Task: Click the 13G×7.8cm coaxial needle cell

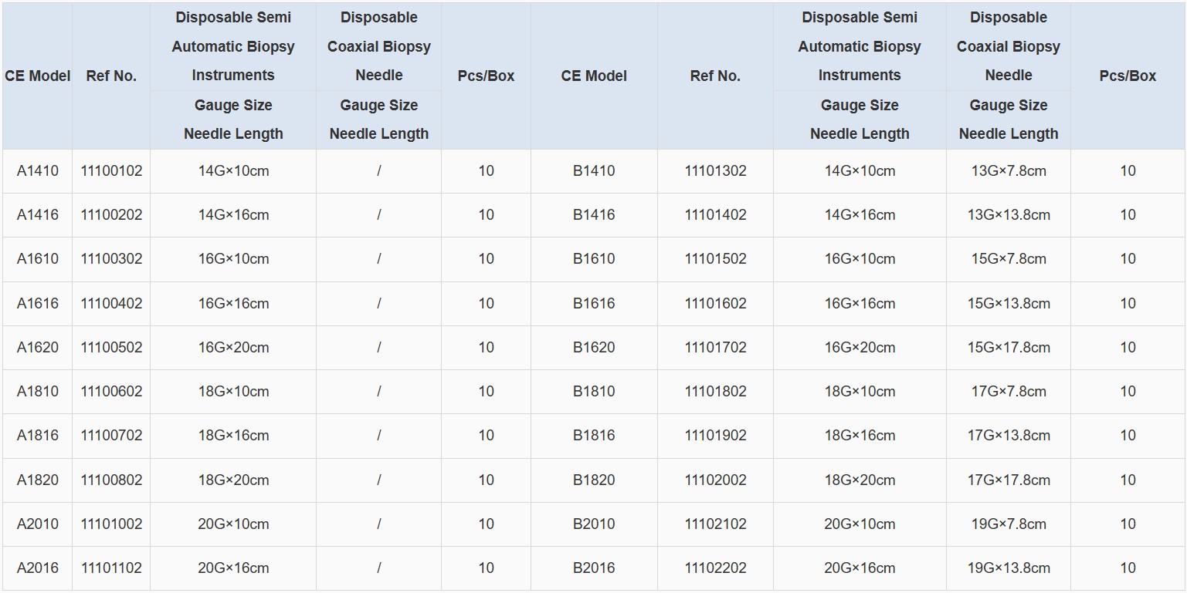Action: click(1008, 171)
